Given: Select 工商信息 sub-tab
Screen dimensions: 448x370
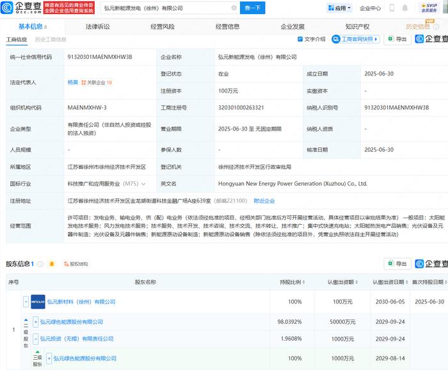Looking at the screenshot, I should click(x=17, y=40).
